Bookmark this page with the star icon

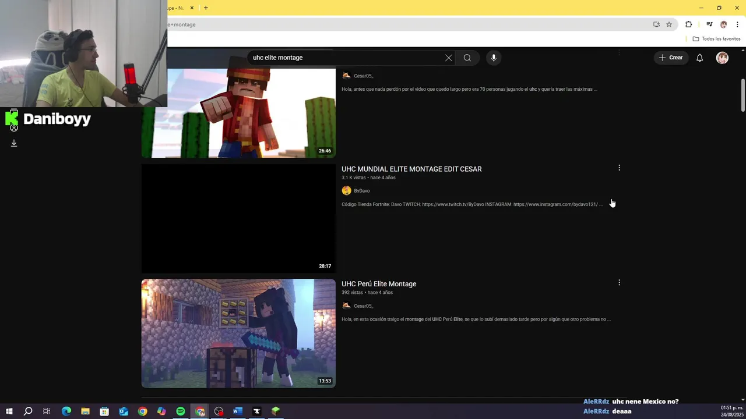point(669,24)
